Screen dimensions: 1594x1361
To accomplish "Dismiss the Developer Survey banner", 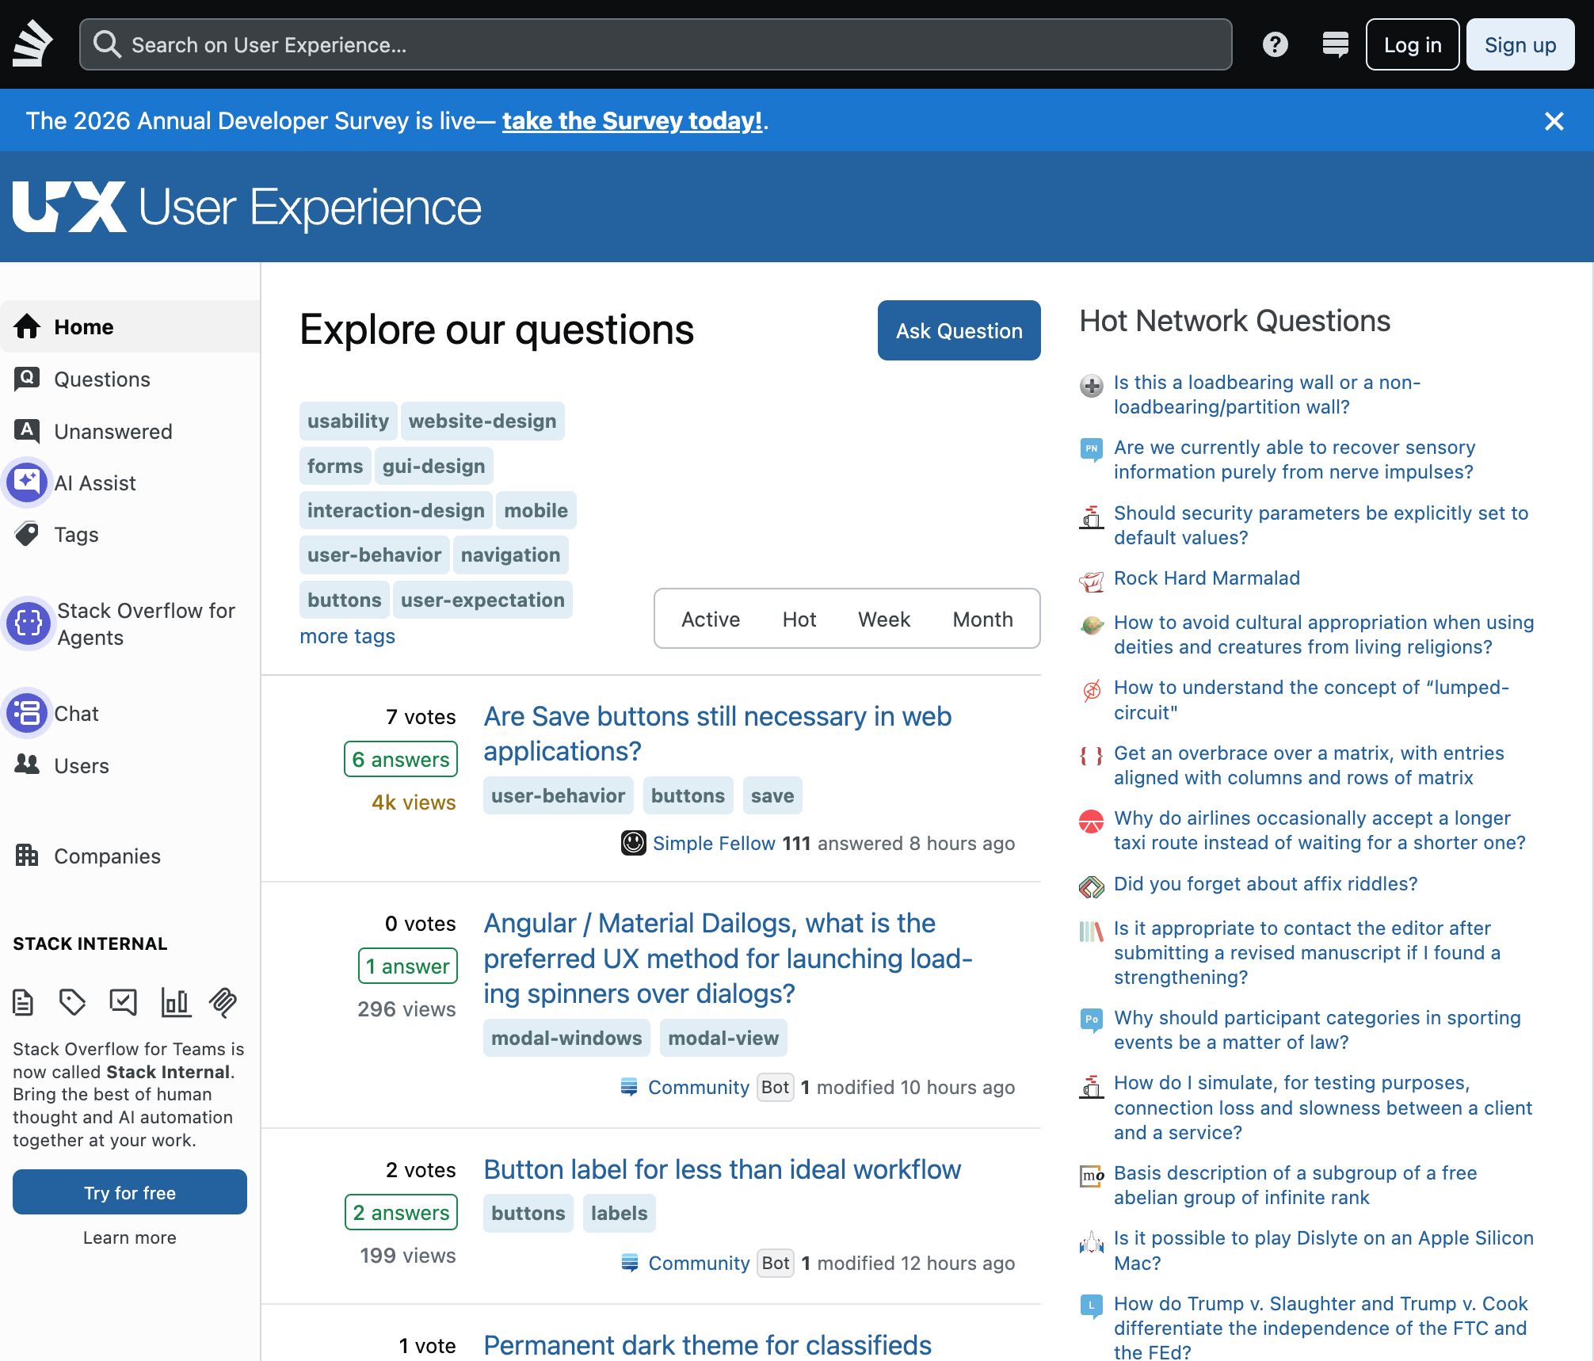I will pos(1554,120).
